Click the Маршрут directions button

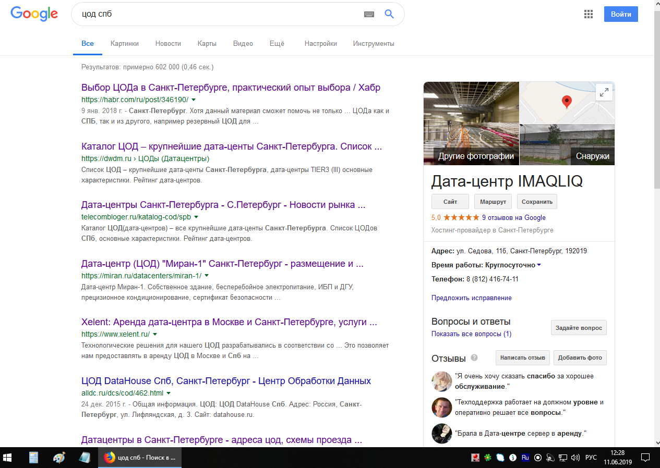pyautogui.click(x=493, y=202)
